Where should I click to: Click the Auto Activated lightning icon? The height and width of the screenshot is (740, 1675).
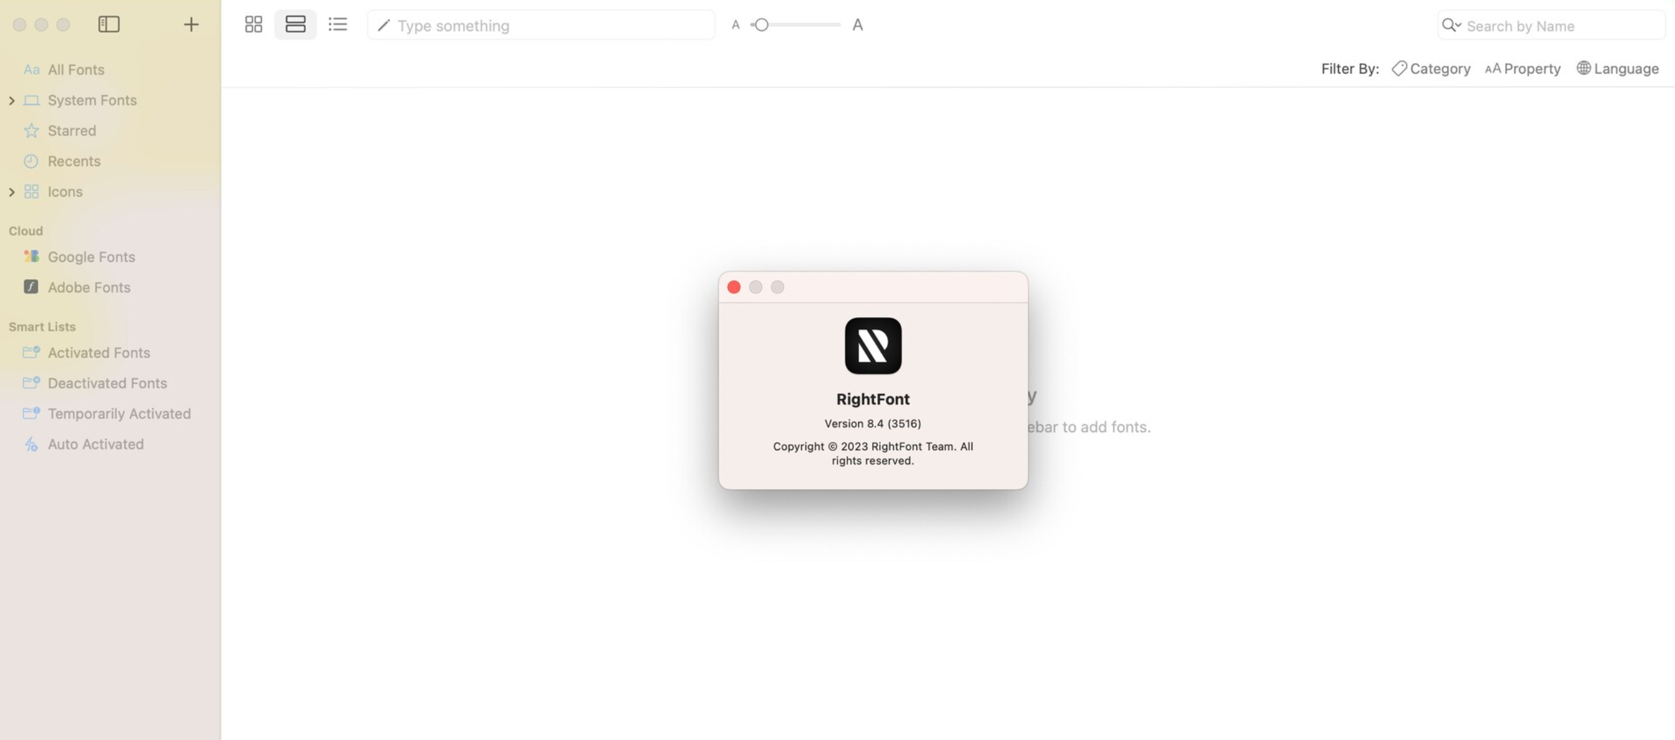click(x=31, y=445)
